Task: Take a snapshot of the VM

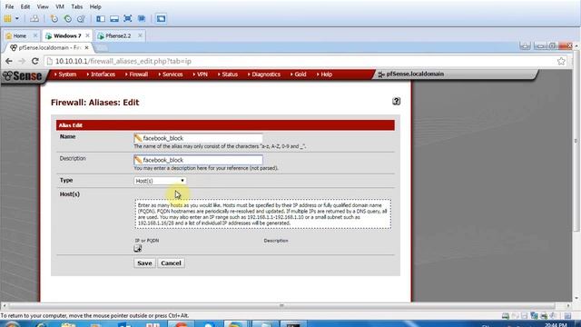Action: pyautogui.click(x=54, y=18)
